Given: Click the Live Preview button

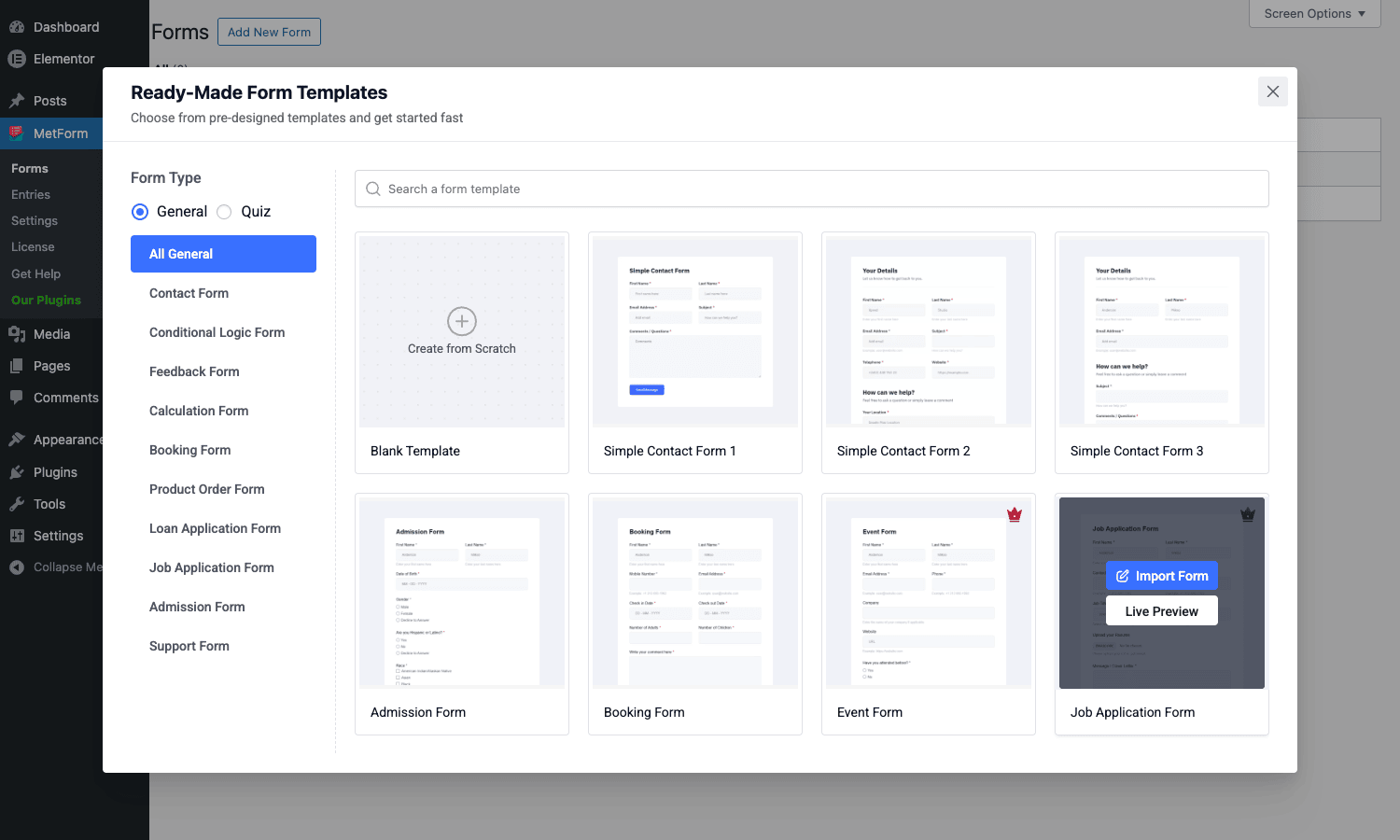Looking at the screenshot, I should [1162, 611].
